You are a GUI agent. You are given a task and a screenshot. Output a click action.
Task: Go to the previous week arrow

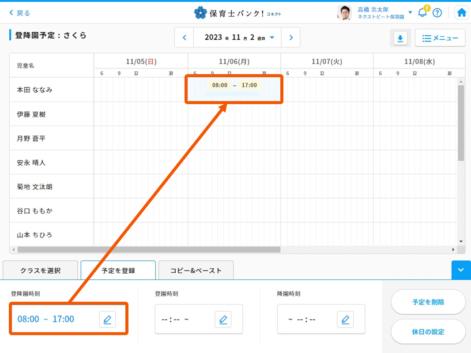185,38
